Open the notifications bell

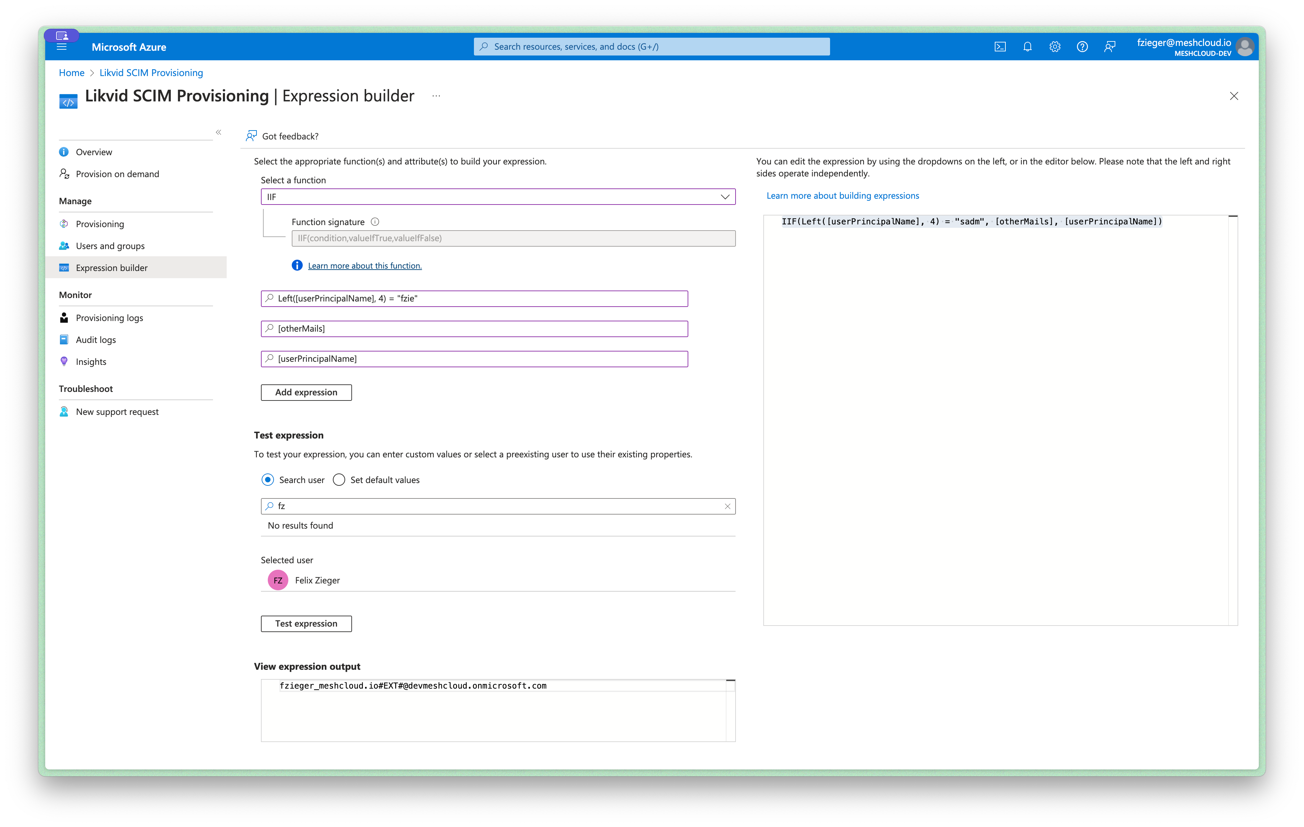click(1027, 47)
